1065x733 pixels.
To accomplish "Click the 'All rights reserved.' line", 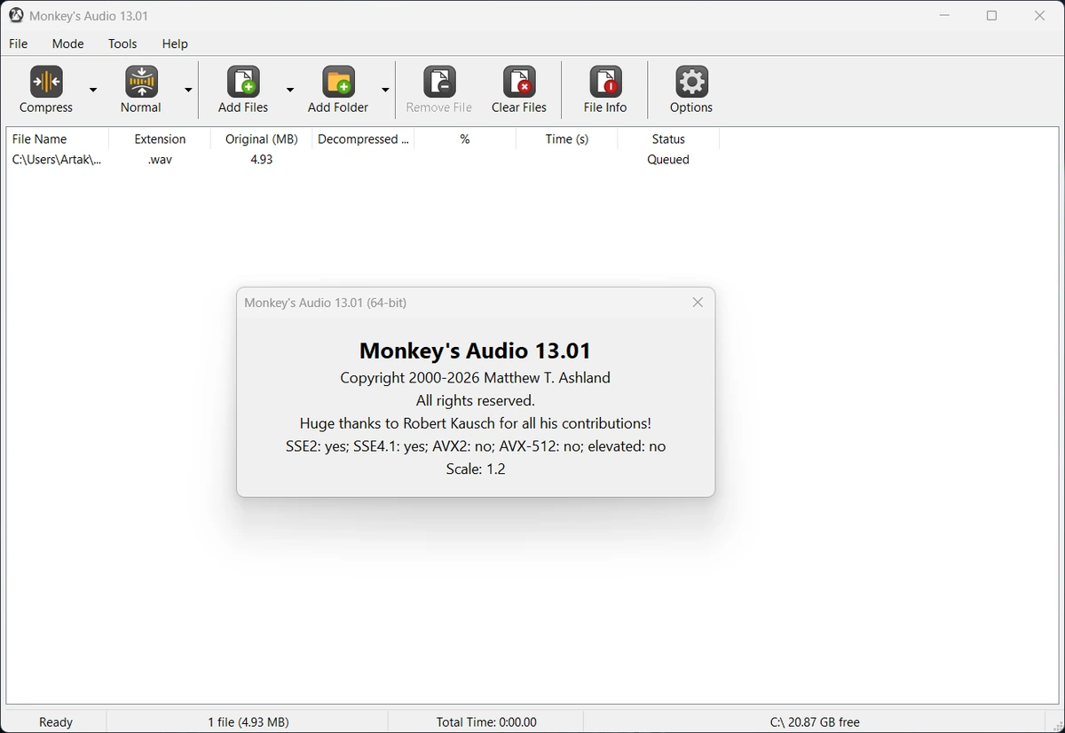I will pos(476,401).
